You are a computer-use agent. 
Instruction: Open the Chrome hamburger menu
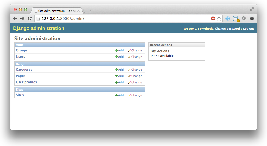tap(252, 18)
